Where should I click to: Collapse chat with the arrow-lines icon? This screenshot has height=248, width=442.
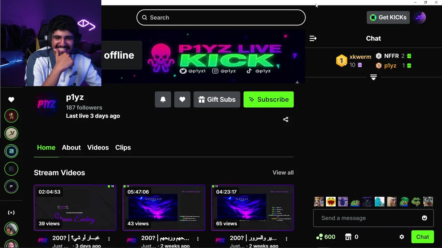[313, 38]
